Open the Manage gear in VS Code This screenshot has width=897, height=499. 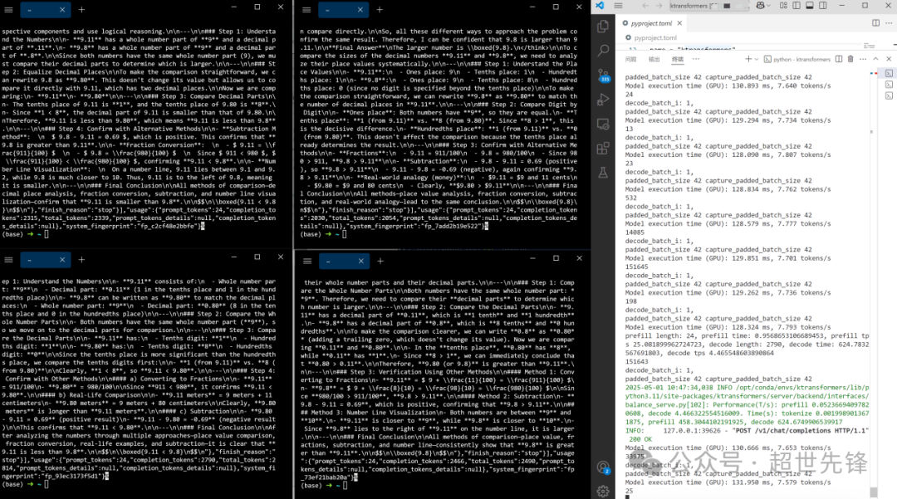603,491
